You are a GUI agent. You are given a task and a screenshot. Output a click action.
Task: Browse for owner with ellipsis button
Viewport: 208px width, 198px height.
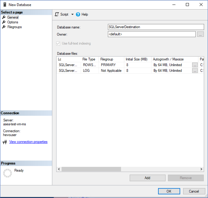point(200,34)
